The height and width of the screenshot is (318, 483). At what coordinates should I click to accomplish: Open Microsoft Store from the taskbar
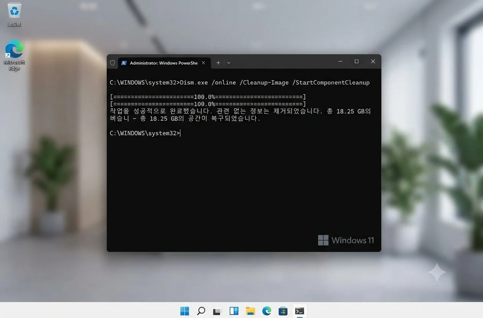[x=283, y=311]
